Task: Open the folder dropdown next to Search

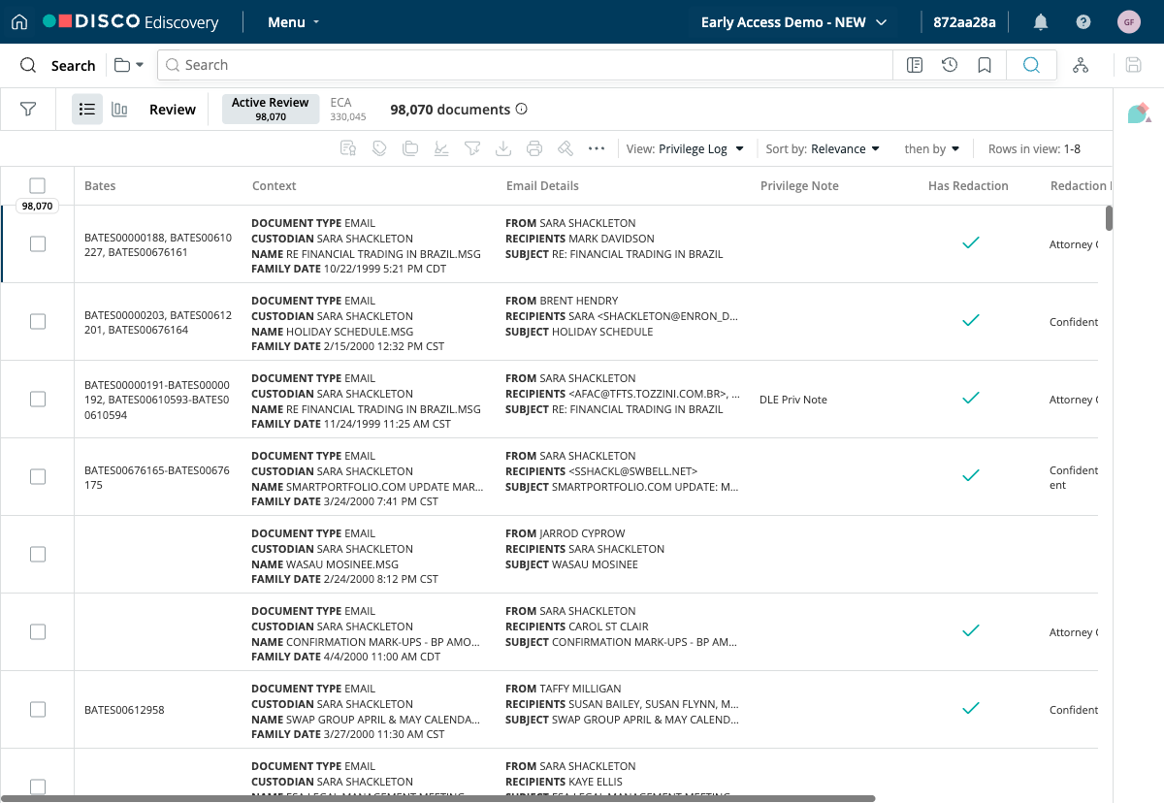Action: pos(128,65)
